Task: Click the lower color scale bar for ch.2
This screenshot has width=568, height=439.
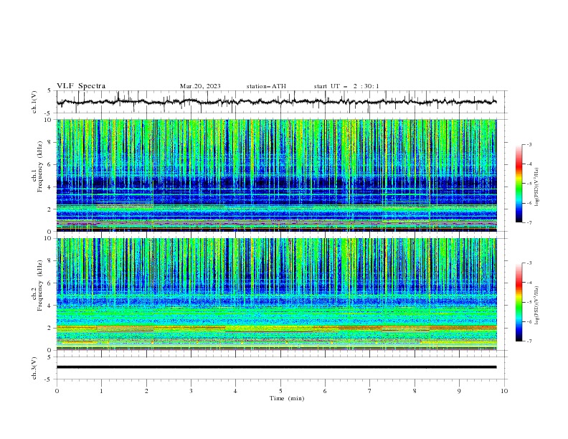Action: pos(519,302)
